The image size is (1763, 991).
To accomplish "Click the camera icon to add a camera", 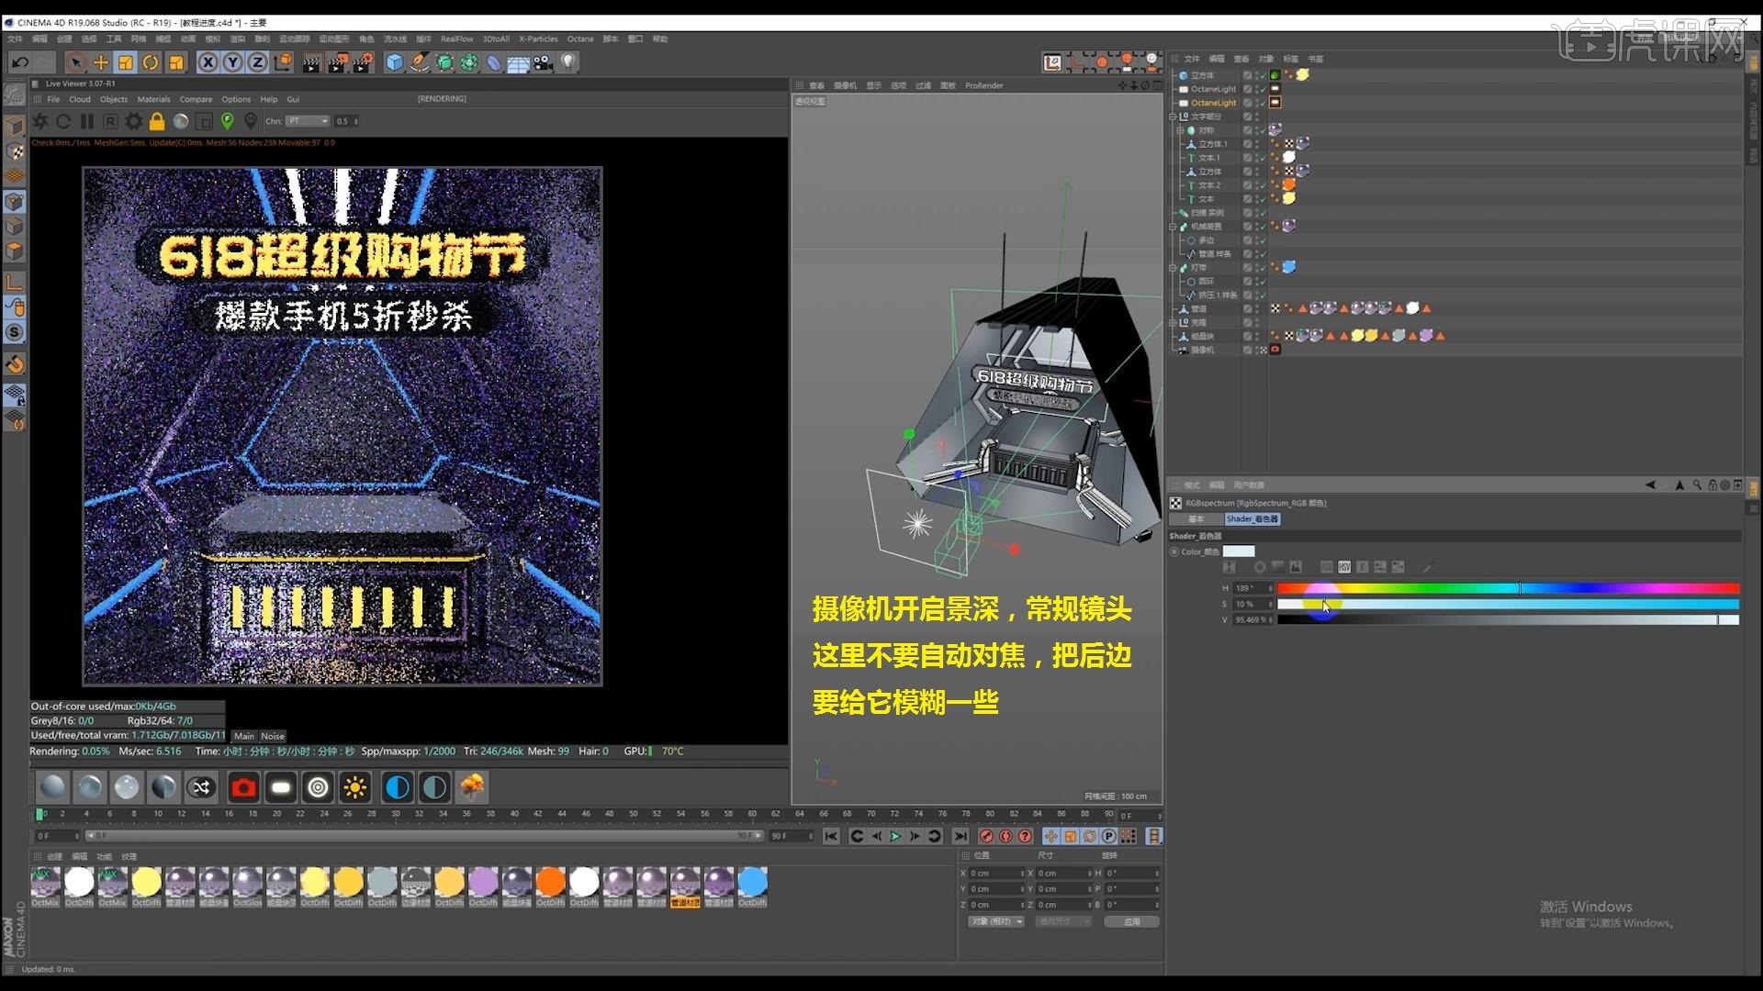I will (x=540, y=62).
